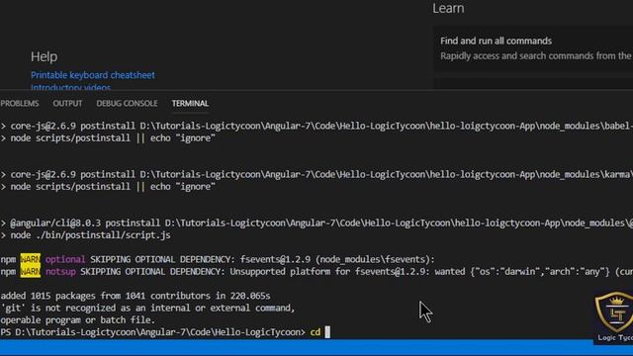The image size is (633, 356).
Task: Click the yellow WARN label on optional line
Action: click(31, 259)
